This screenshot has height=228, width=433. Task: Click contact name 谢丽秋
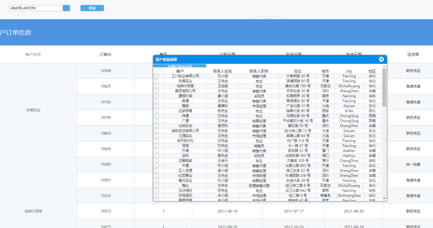click(x=223, y=126)
